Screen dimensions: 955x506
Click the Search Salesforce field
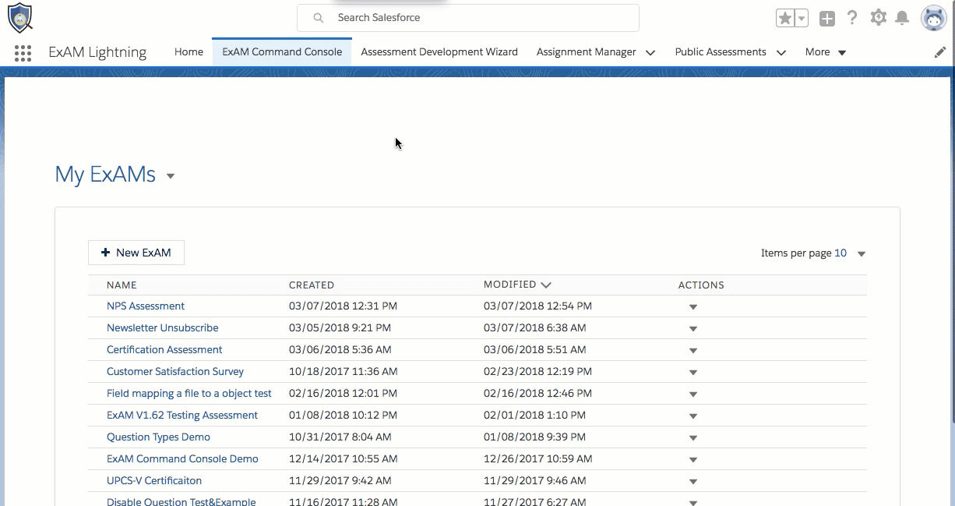pos(467,18)
